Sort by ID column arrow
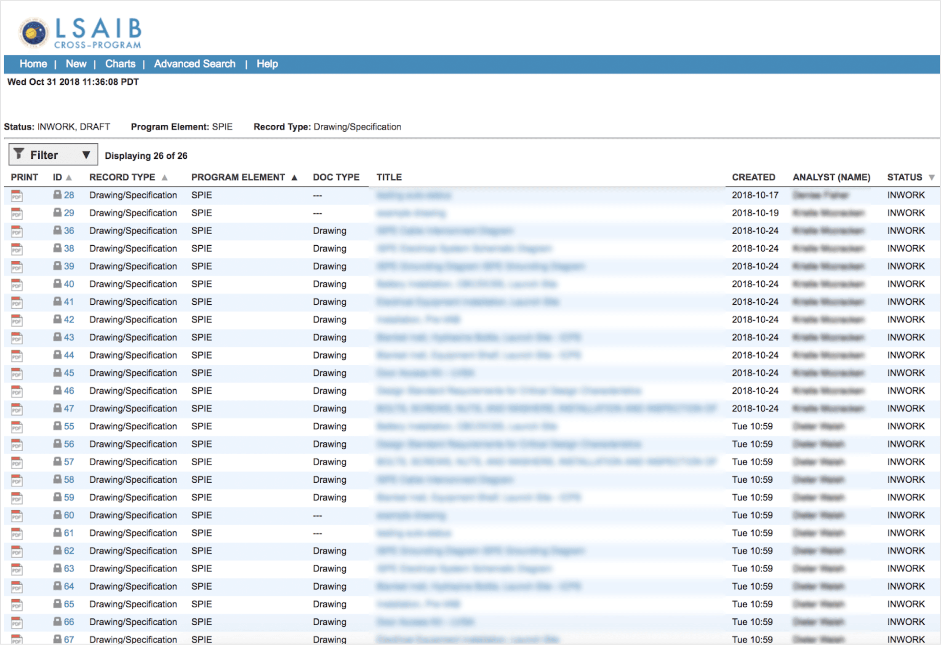Image resolution: width=941 pixels, height=645 pixels. (69, 178)
